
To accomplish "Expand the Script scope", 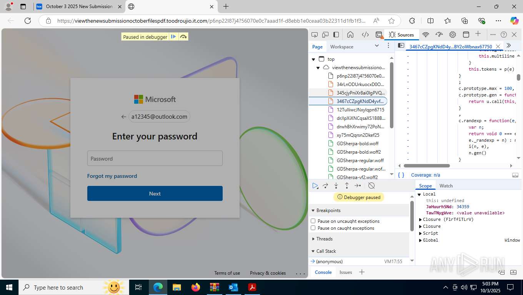I will pyautogui.click(x=420, y=233).
